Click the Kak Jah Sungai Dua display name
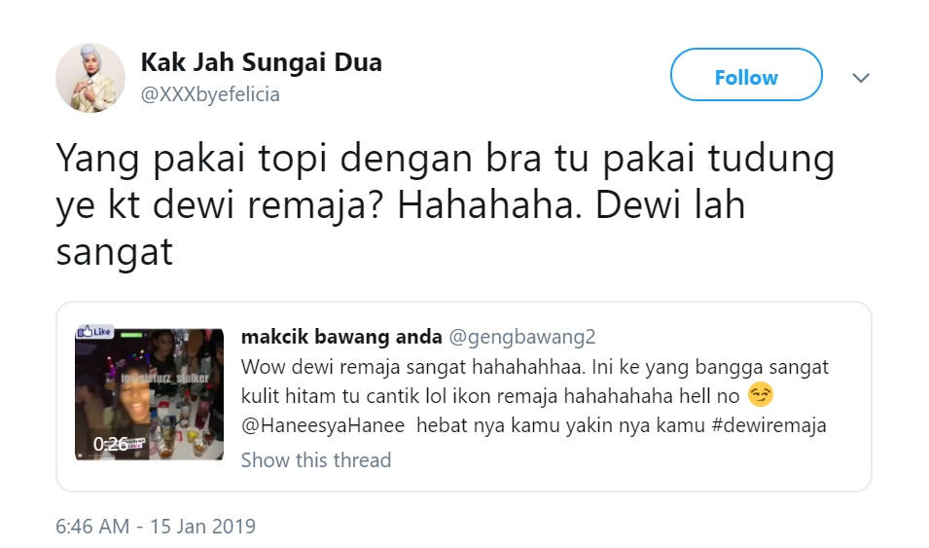The width and height of the screenshot is (929, 548). coord(262,62)
